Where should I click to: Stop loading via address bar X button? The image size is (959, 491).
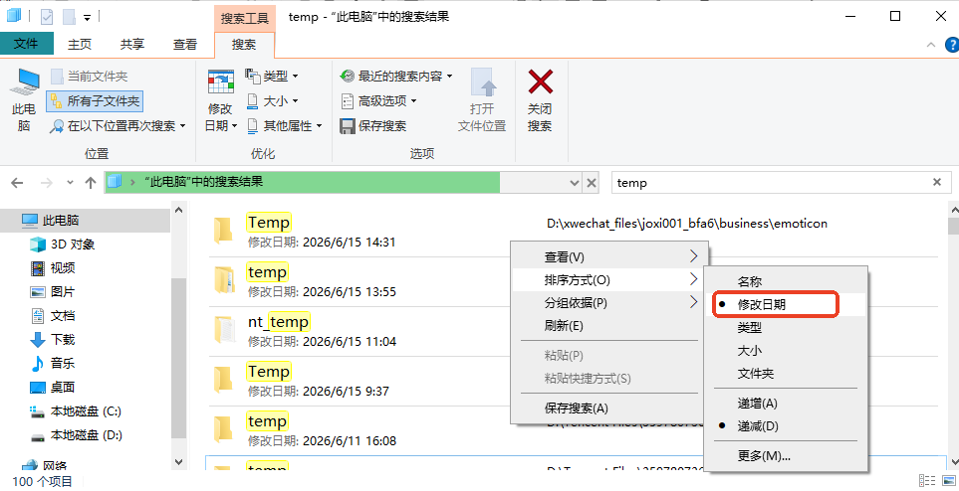tap(591, 183)
